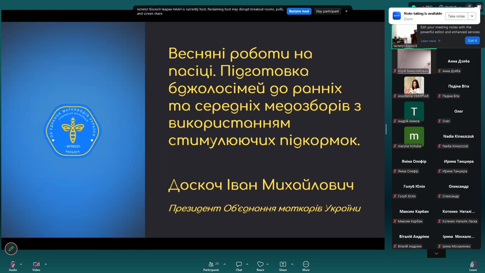Expand video settings arrow next to Video
Screen dimensions: 485x273
pyautogui.click(x=46, y=264)
